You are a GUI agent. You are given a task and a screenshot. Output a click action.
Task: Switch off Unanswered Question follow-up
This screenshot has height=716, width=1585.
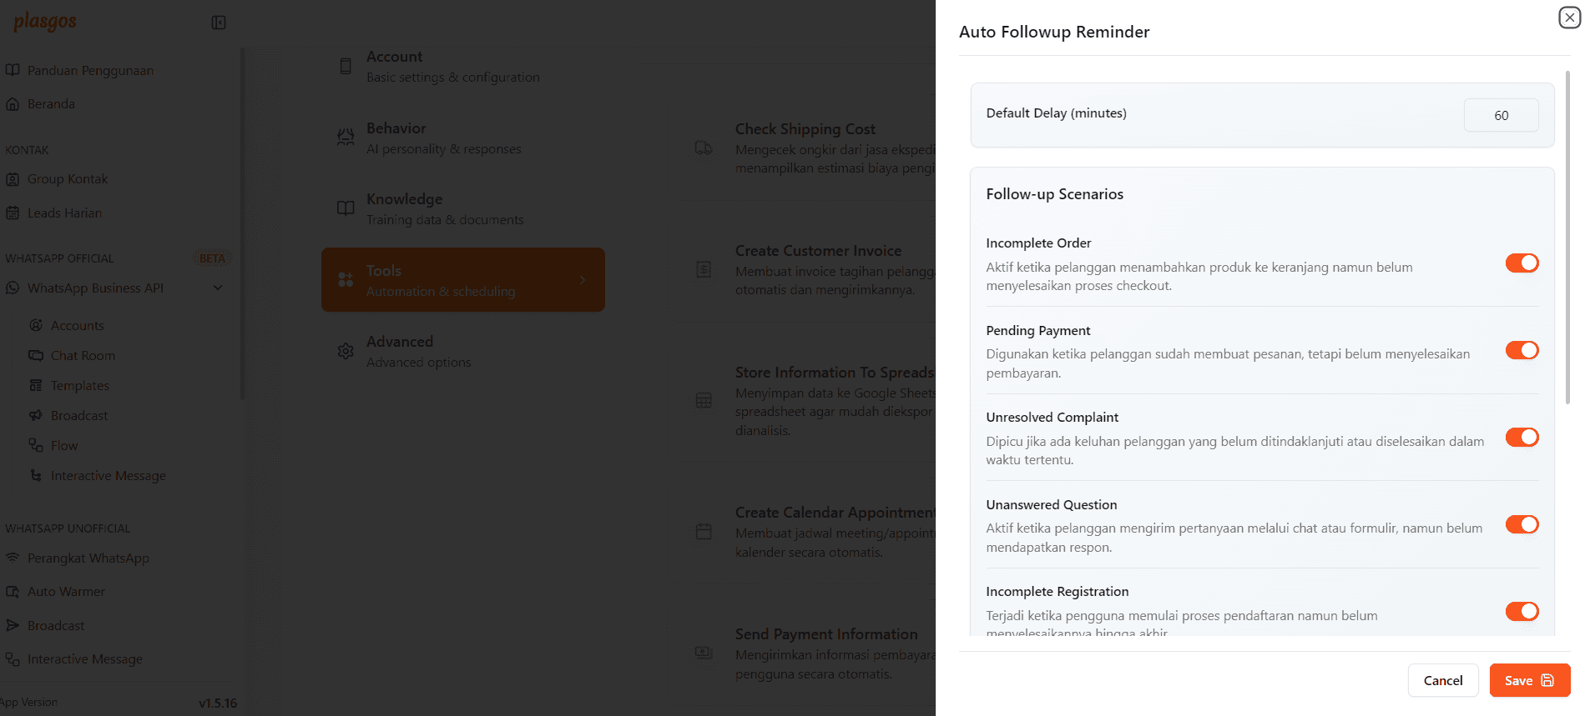point(1522,524)
